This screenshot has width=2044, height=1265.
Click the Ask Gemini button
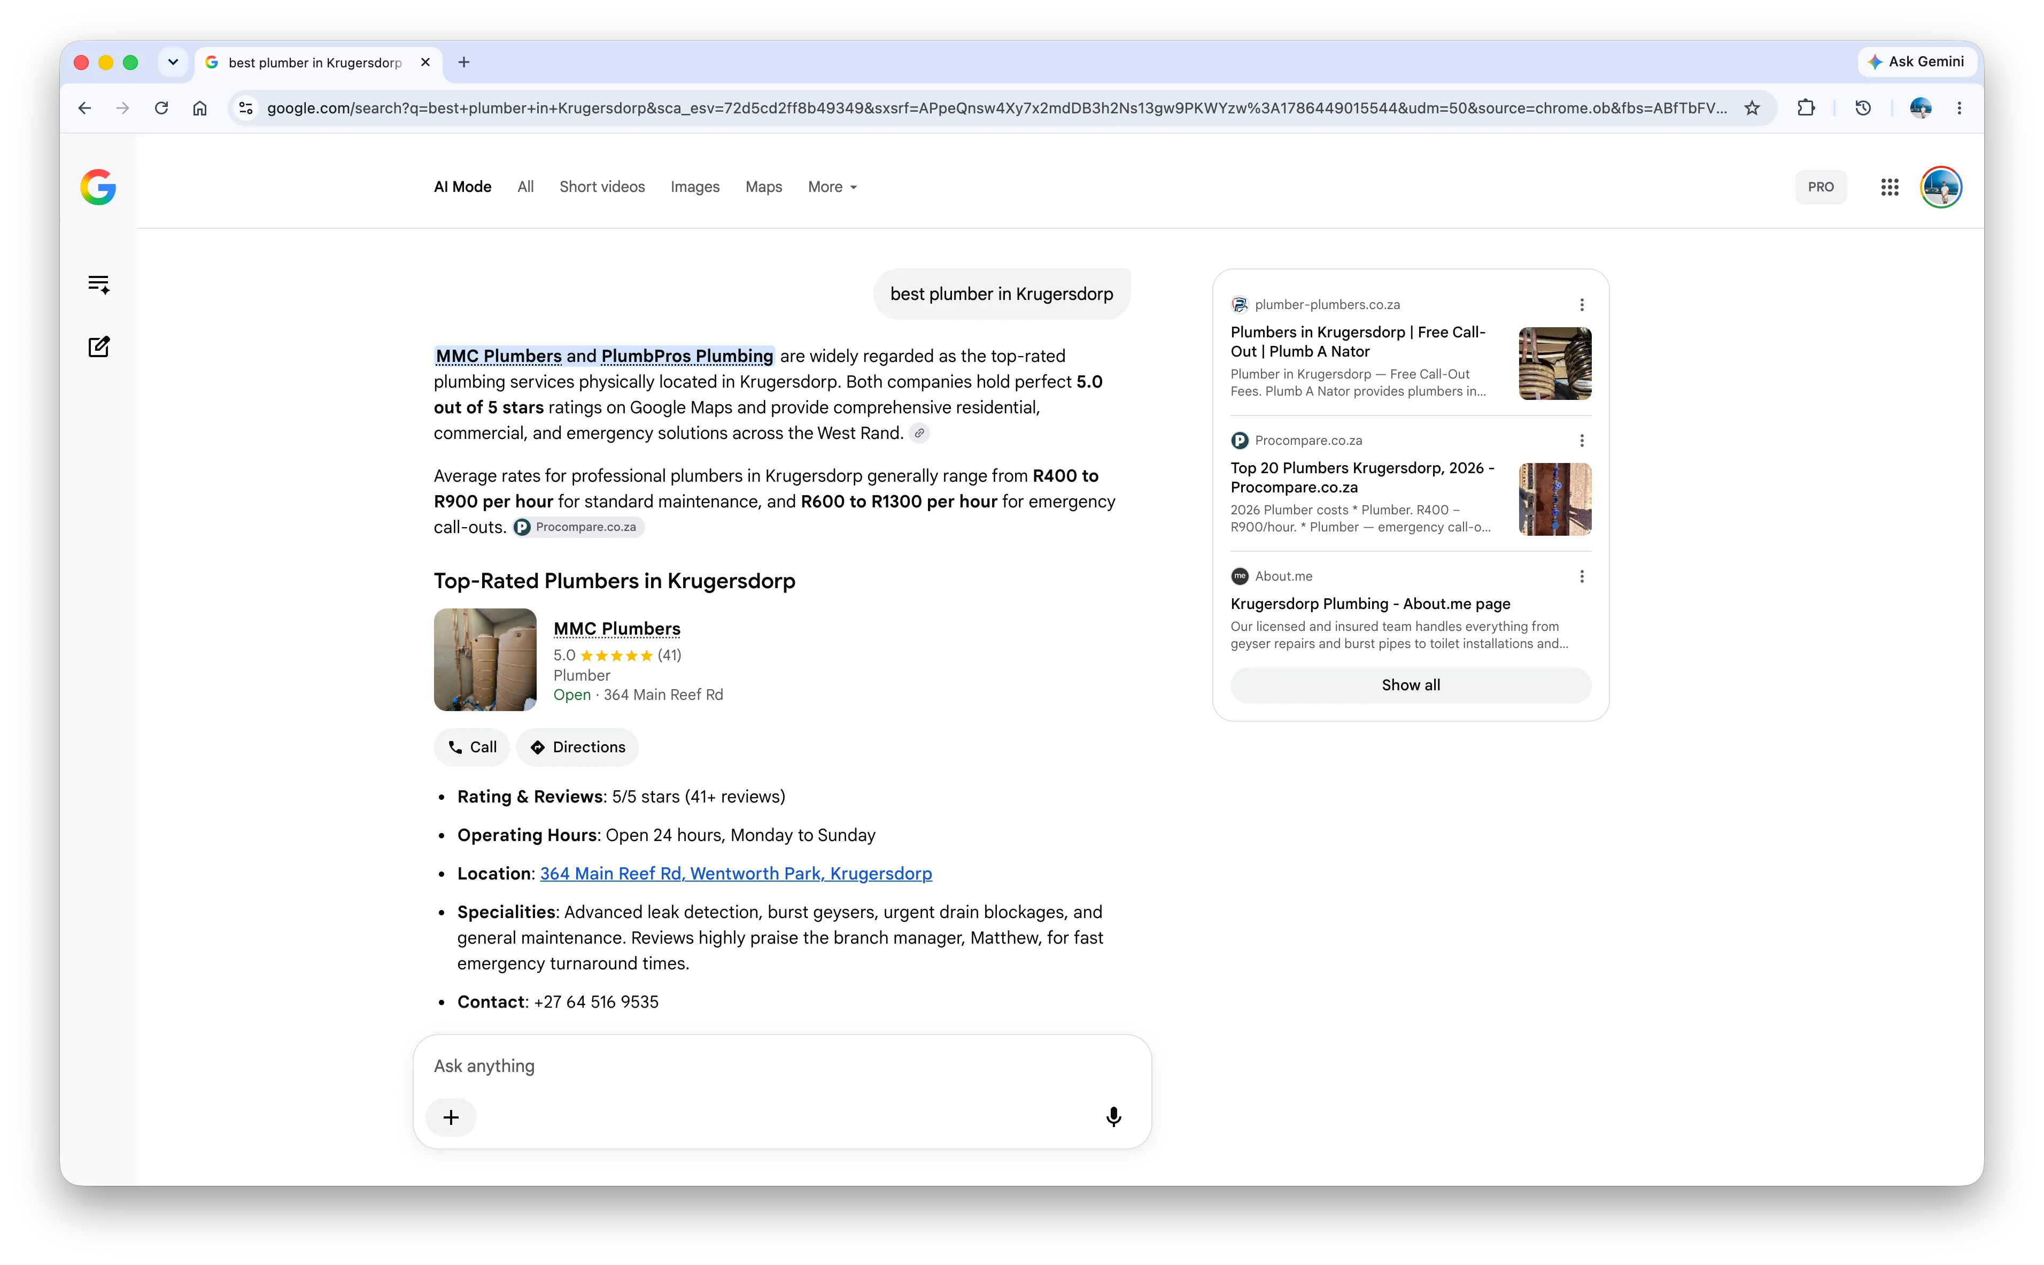coord(1916,62)
